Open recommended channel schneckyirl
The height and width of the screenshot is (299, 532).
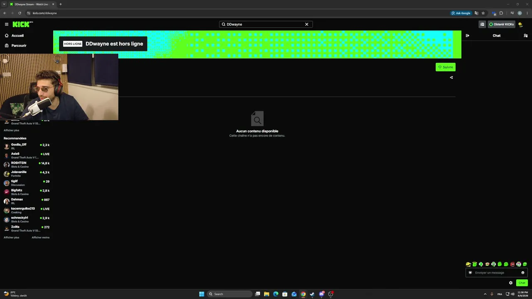(x=27, y=219)
